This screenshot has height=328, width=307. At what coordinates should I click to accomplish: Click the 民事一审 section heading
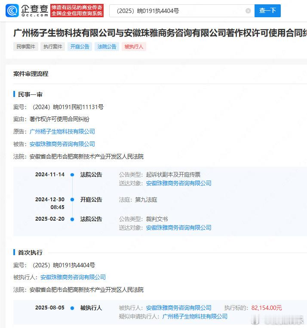click(30, 94)
